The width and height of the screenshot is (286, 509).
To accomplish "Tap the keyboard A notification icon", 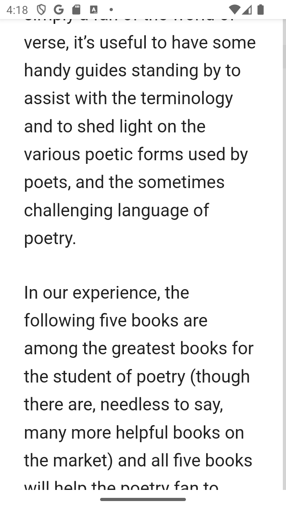I will (x=94, y=10).
